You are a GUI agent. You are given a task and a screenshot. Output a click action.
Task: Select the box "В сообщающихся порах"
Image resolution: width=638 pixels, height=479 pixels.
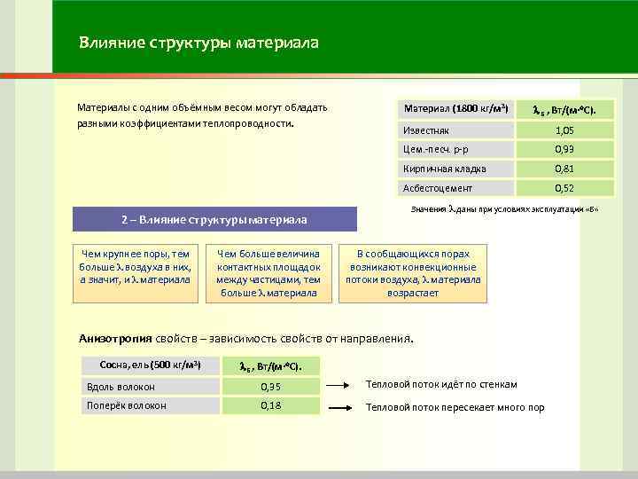413,273
